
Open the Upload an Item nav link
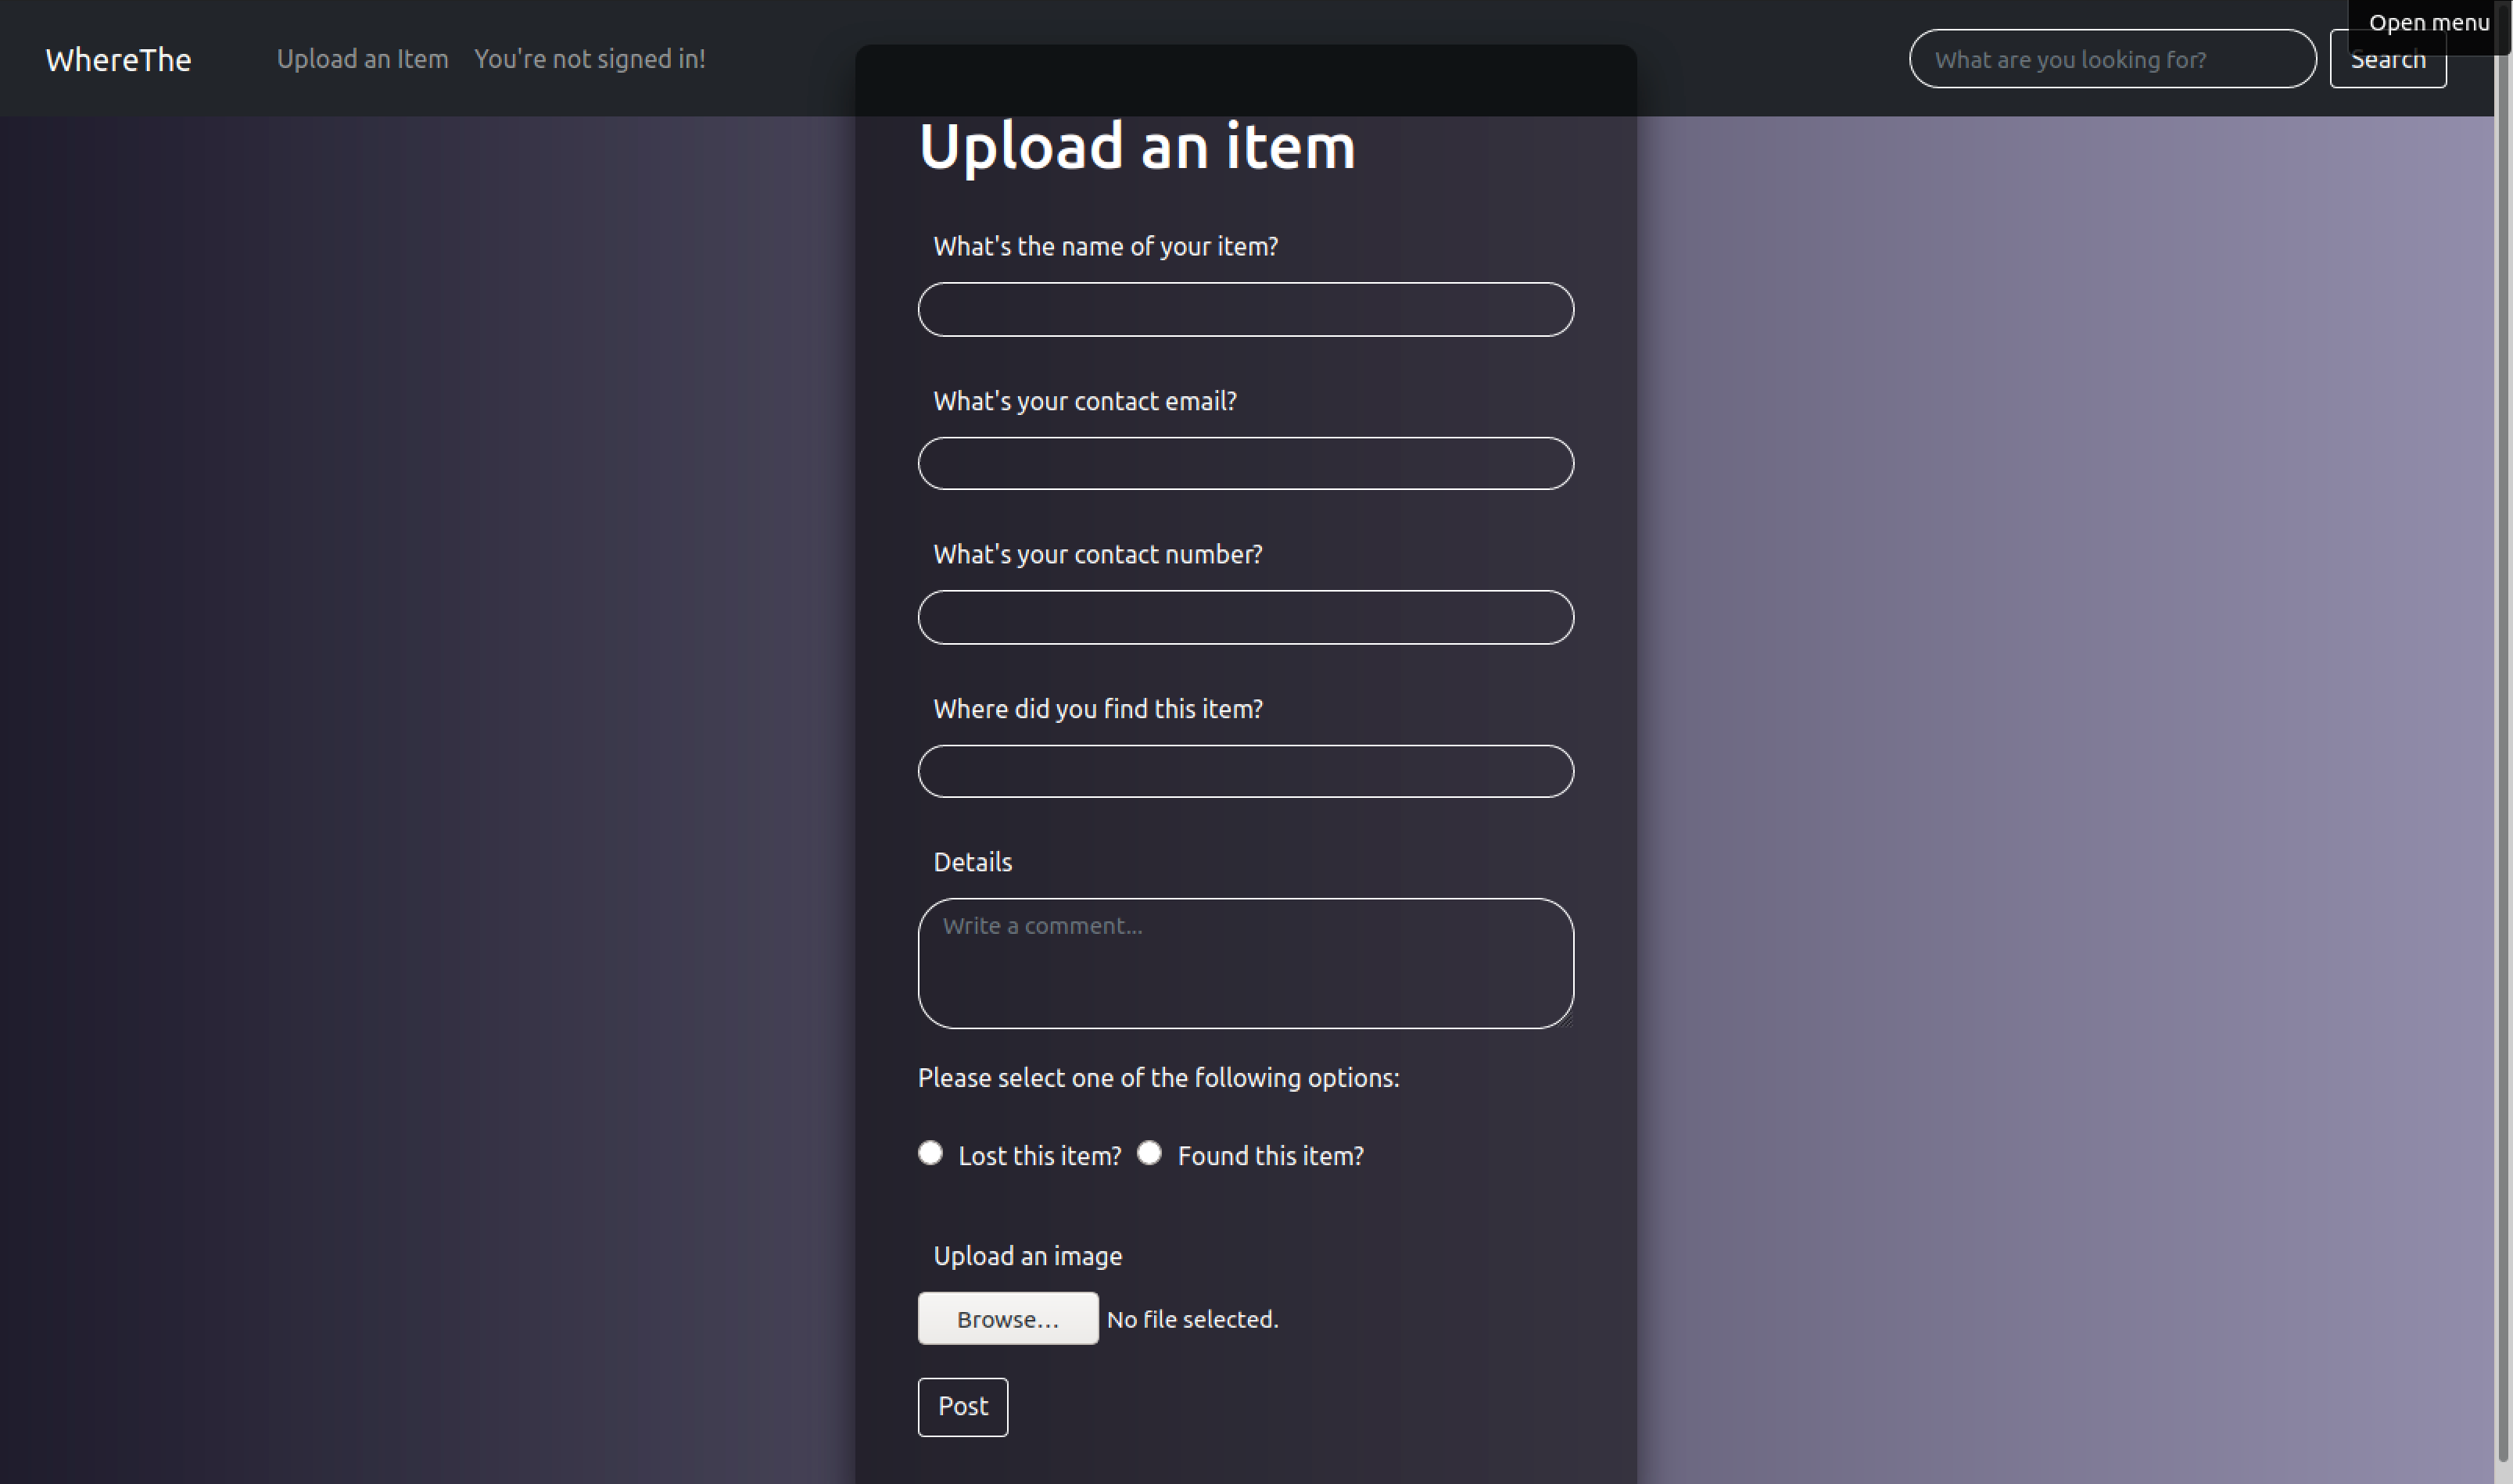[362, 59]
